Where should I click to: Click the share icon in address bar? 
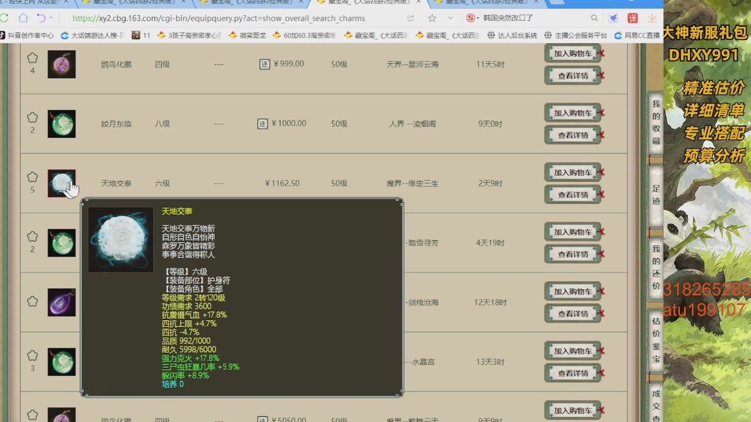click(411, 18)
